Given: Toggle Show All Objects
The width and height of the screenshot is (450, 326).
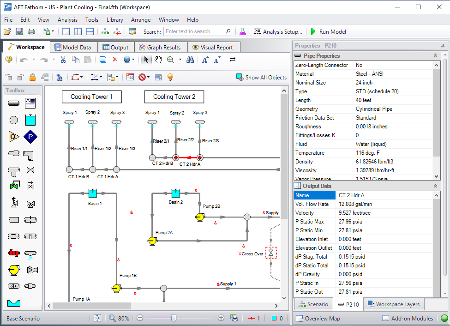Looking at the screenshot, I should tap(261, 77).
